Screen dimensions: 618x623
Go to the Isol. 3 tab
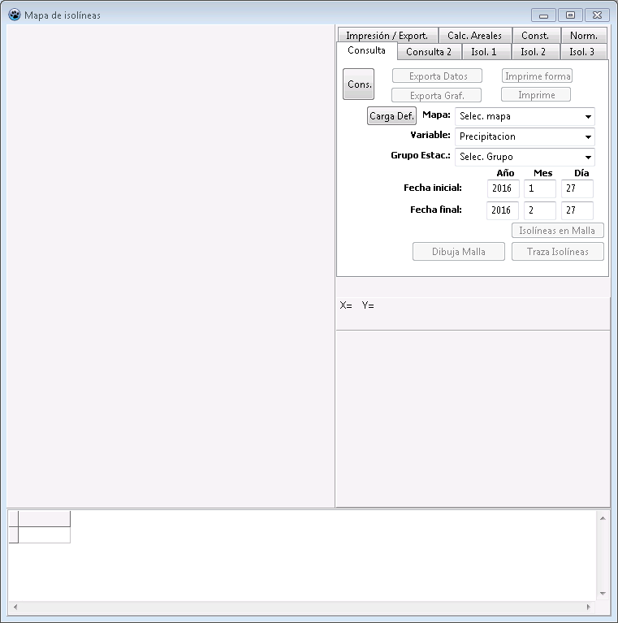581,52
